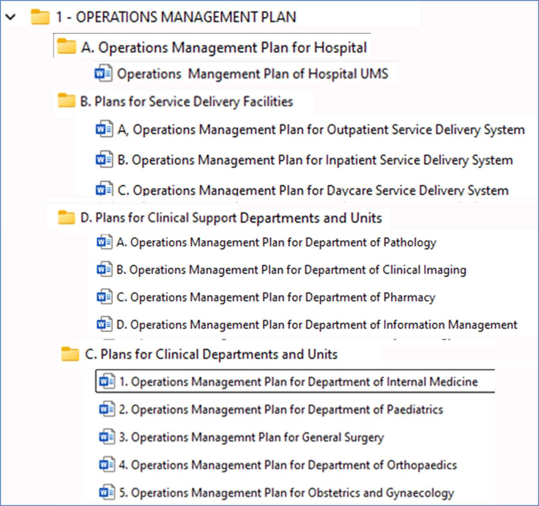Click the folder icon for 1 - OPERATIONS MANAGEMENT PLAN

coord(40,17)
